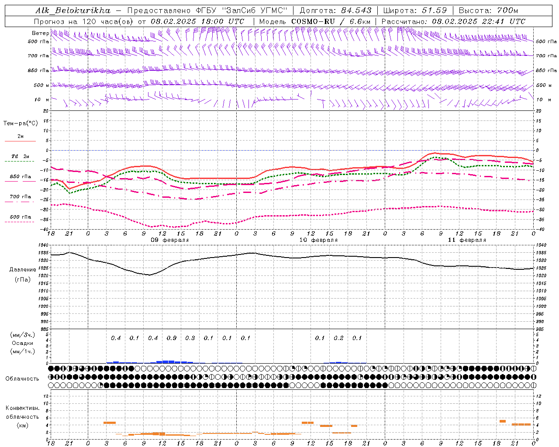
Task: Click the 'Ветер' wind panel label
Action: [x=40, y=33]
